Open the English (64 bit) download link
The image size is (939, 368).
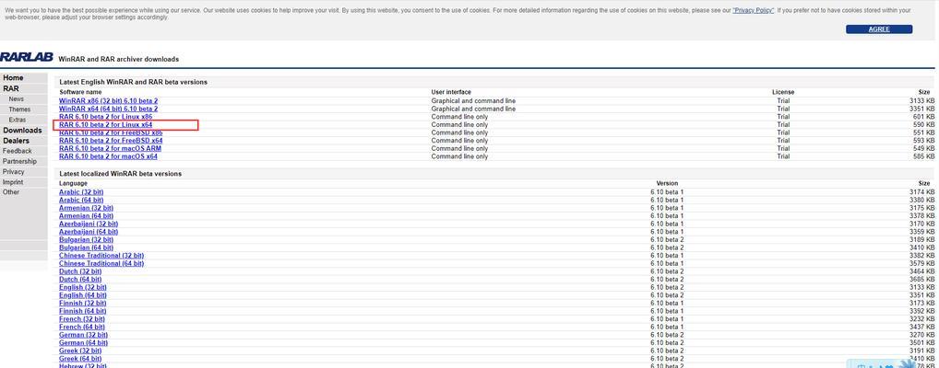point(83,295)
